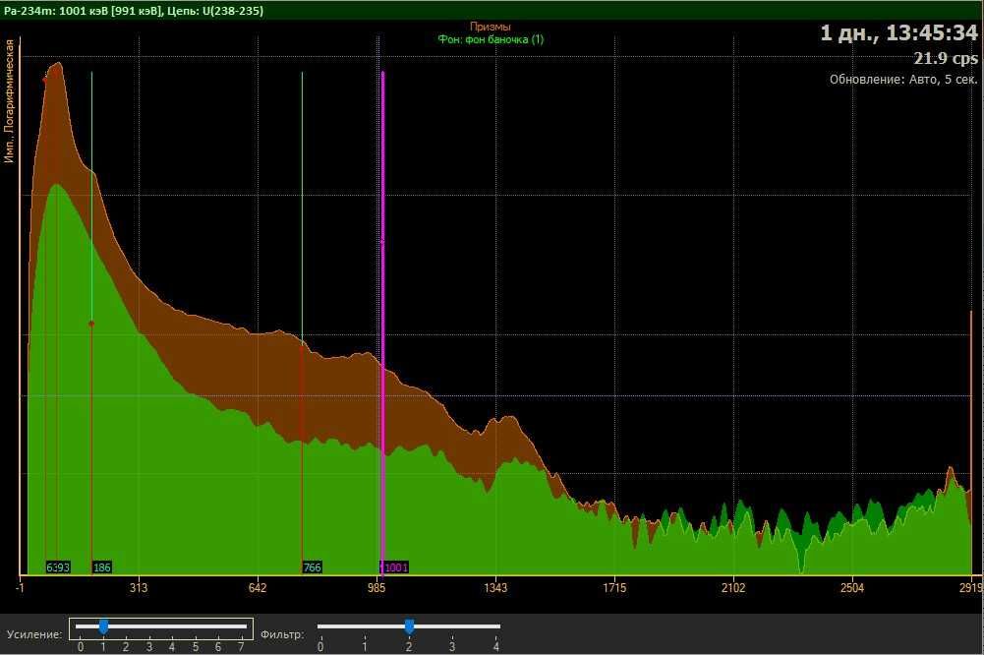Click tick value 4 on Фильтр scale

point(495,647)
